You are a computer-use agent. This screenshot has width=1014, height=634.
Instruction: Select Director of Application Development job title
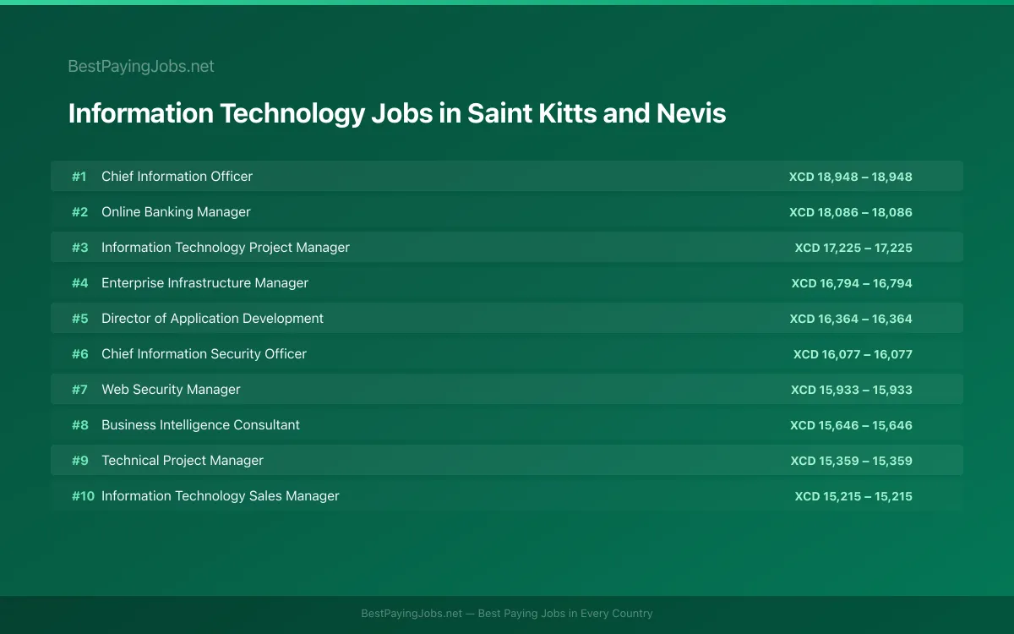click(212, 318)
